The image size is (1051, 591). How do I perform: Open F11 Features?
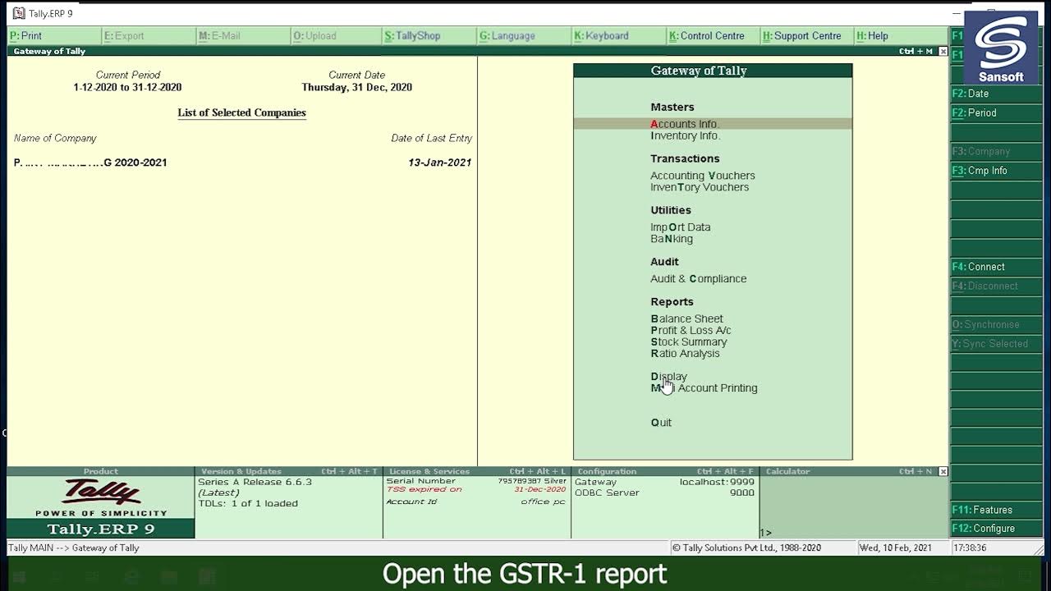(x=996, y=510)
